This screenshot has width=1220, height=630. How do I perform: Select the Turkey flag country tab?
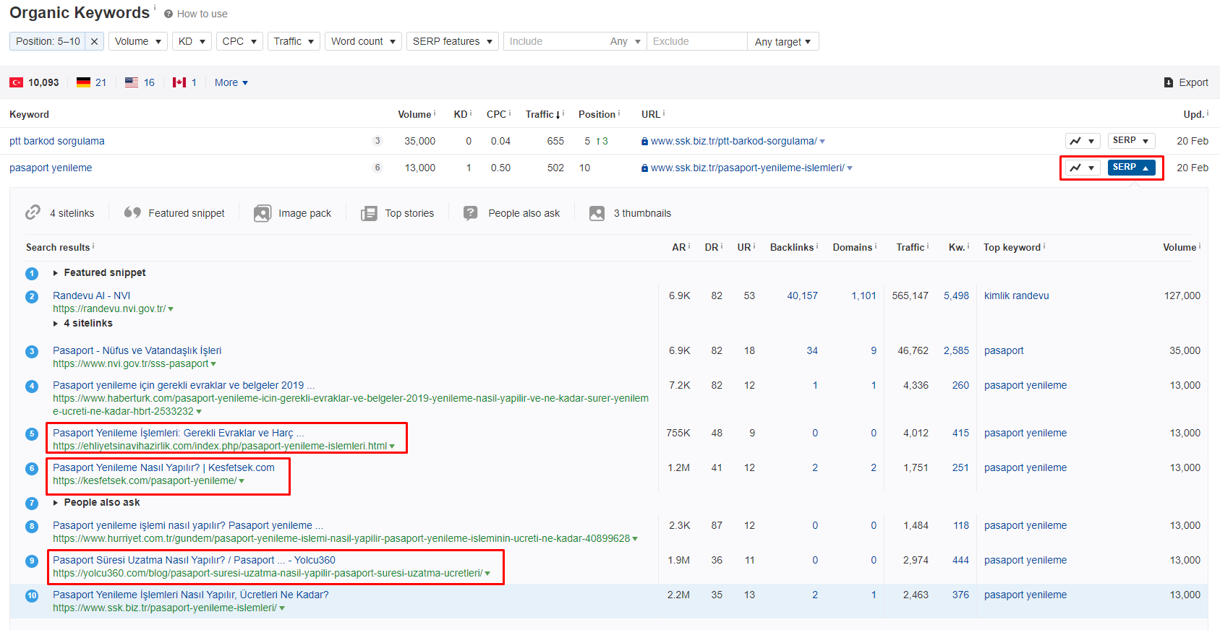click(x=34, y=82)
